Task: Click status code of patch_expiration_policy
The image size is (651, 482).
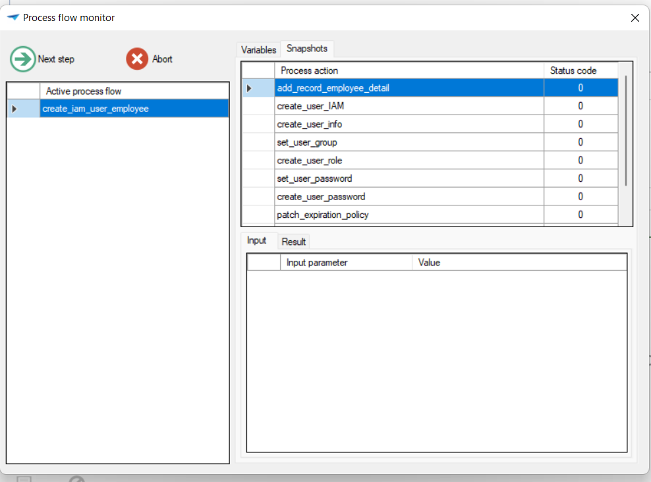Action: pyautogui.click(x=581, y=215)
